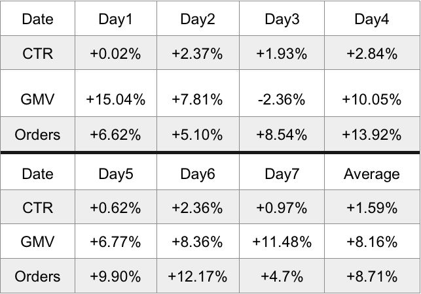This screenshot has height=294, width=421.
Task: Click the Day5 header cell
Action: click(x=115, y=174)
